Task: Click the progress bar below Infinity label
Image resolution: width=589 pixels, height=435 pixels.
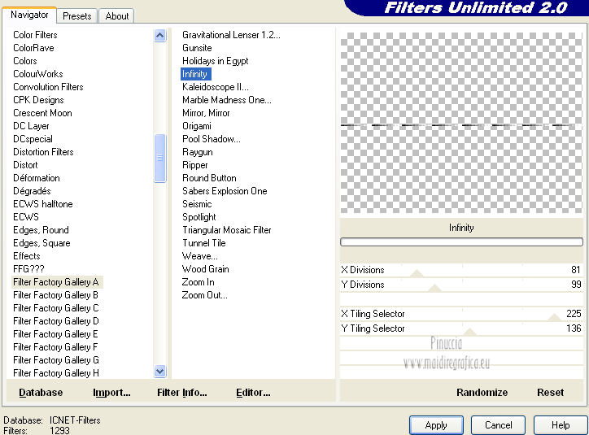Action: click(x=461, y=242)
